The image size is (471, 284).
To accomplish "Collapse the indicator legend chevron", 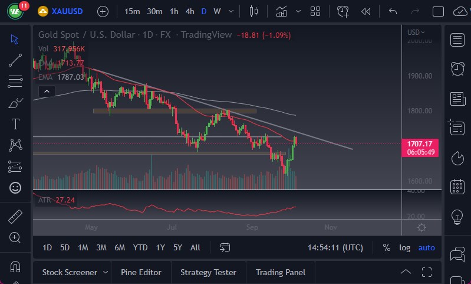I will click(47, 91).
